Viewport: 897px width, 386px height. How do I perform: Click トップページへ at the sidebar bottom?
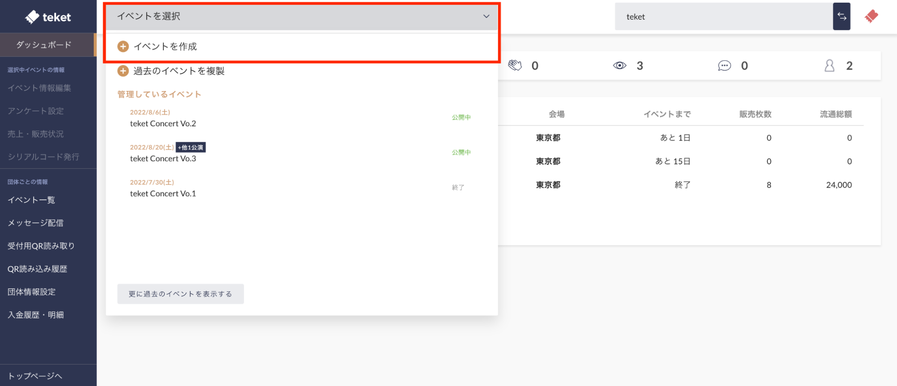(35, 376)
